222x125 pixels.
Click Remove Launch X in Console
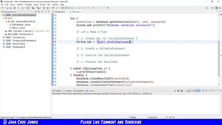pyautogui.click(x=178, y=91)
